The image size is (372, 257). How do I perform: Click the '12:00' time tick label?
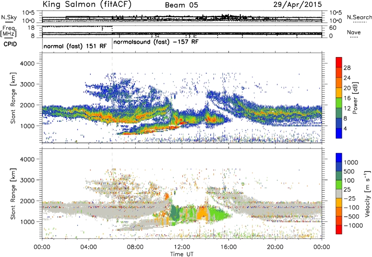pos(182,247)
